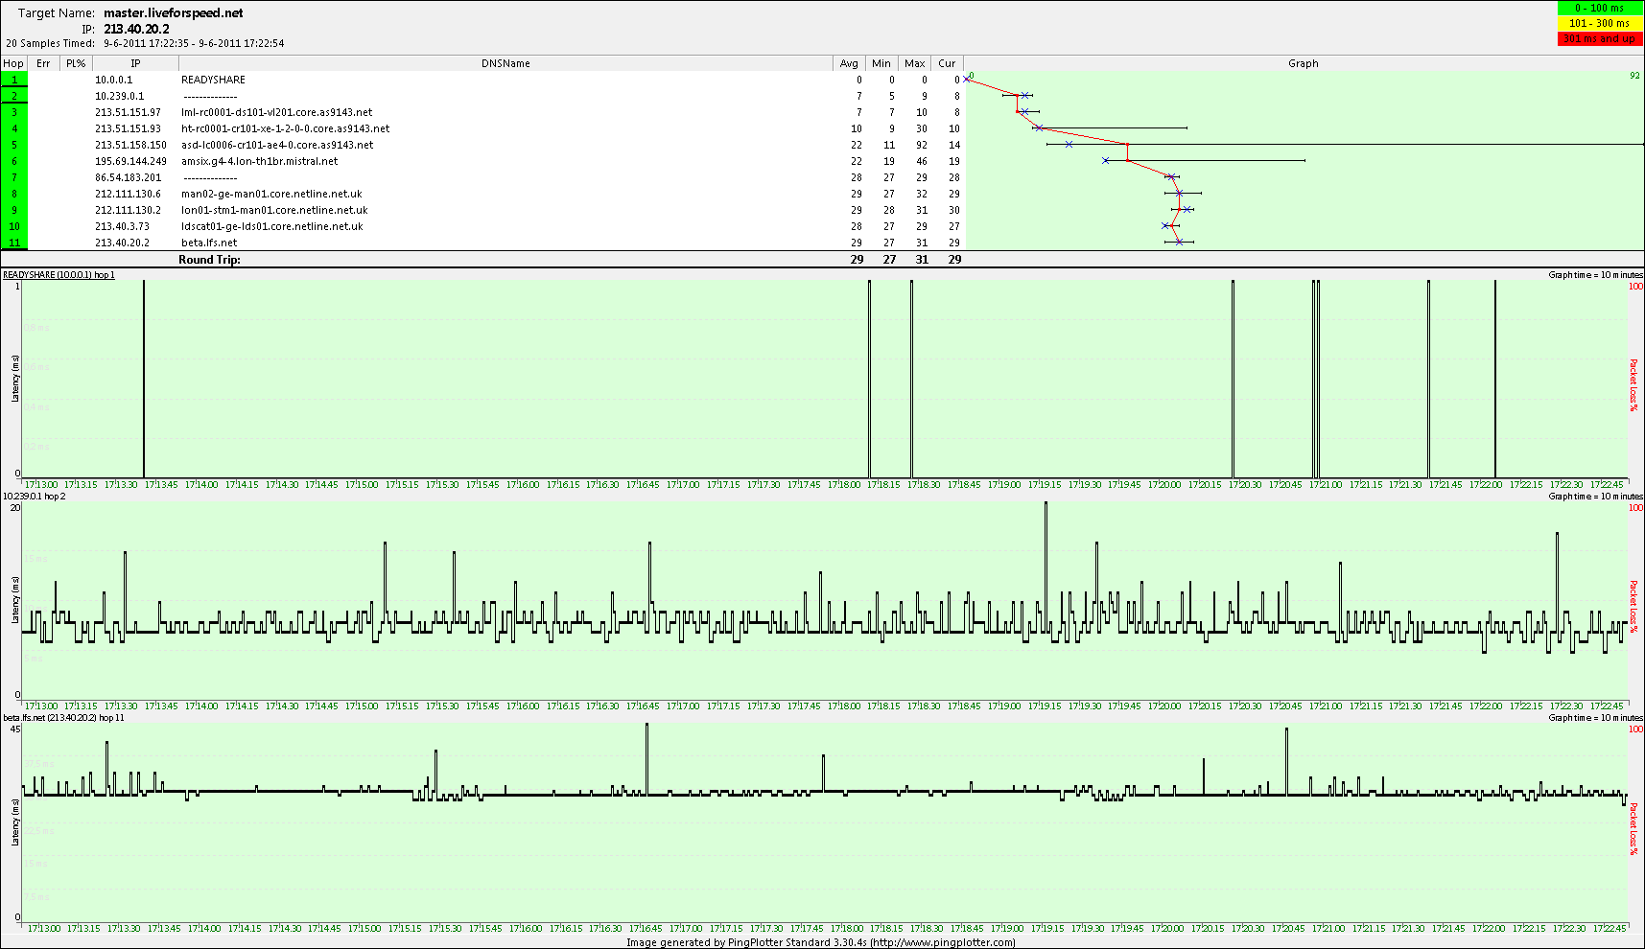
Task: Select hop number 5 green cell
Action: point(14,145)
